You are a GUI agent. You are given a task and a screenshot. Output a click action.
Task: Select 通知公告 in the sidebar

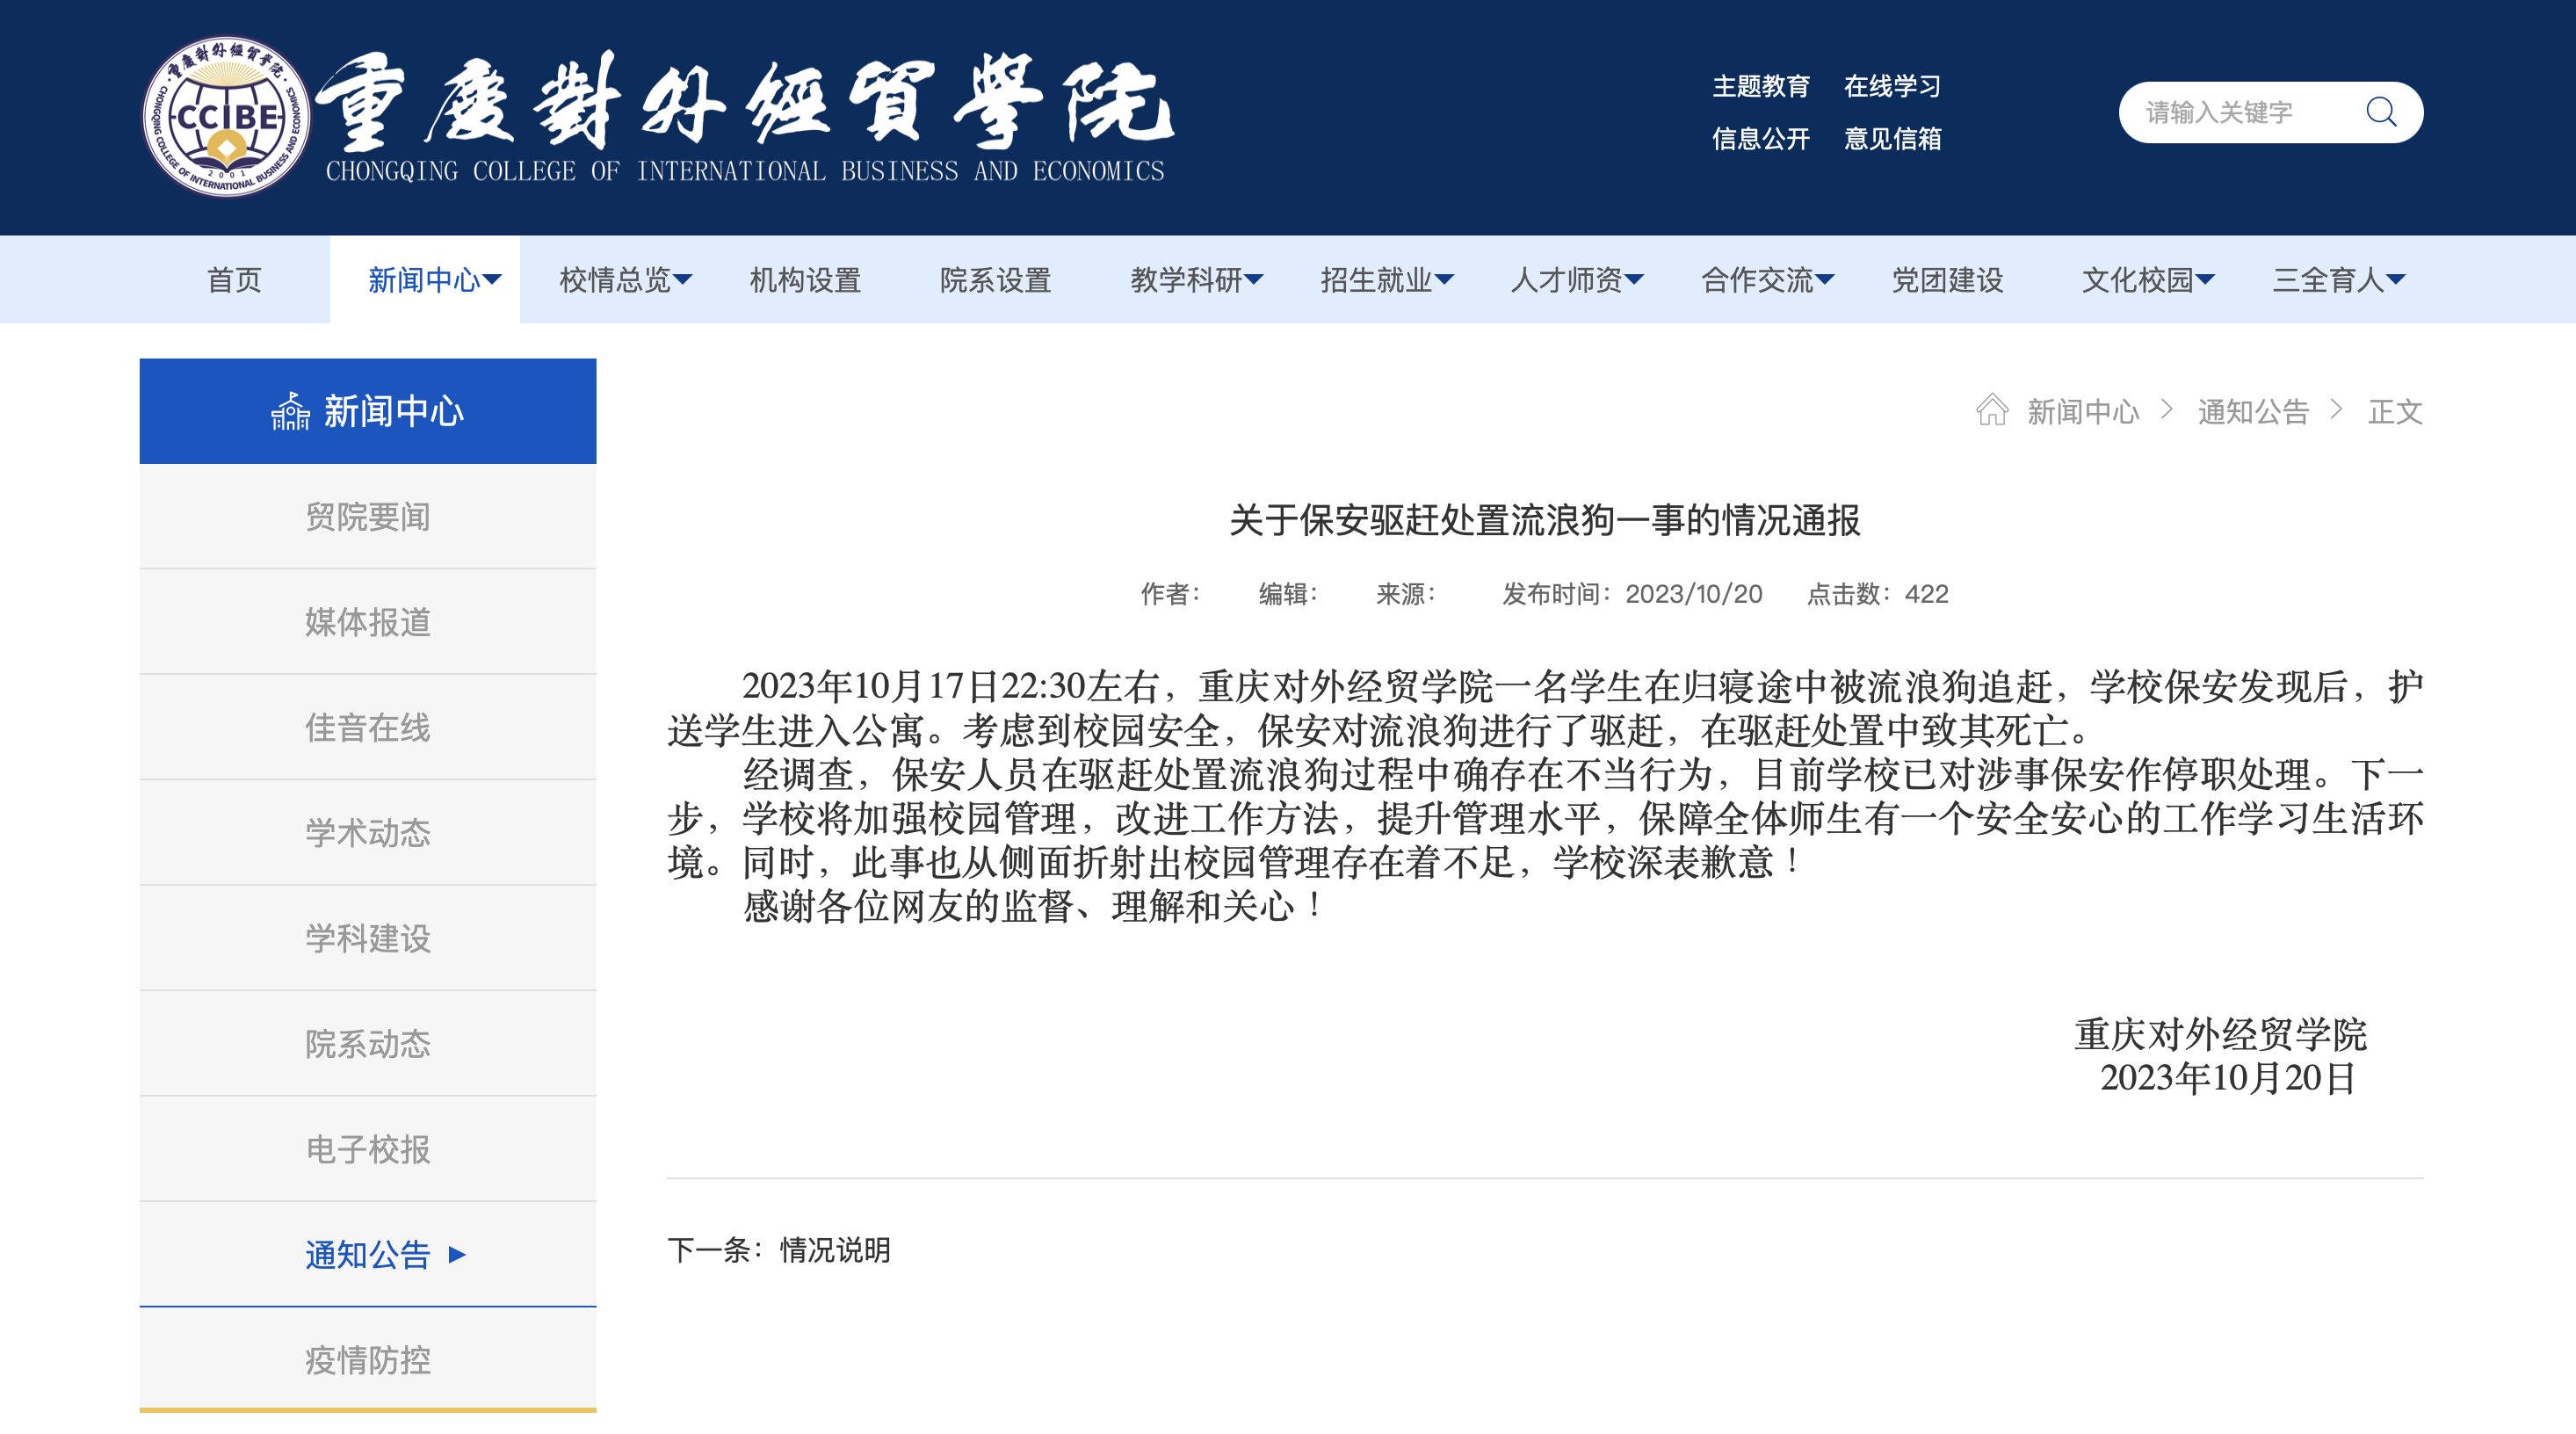point(368,1254)
